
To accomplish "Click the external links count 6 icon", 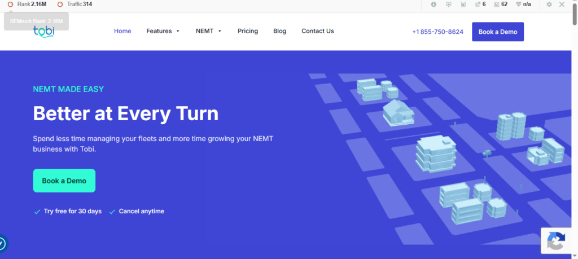I will click(x=480, y=5).
